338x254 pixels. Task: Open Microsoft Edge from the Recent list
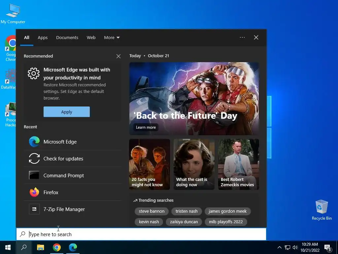(73, 142)
